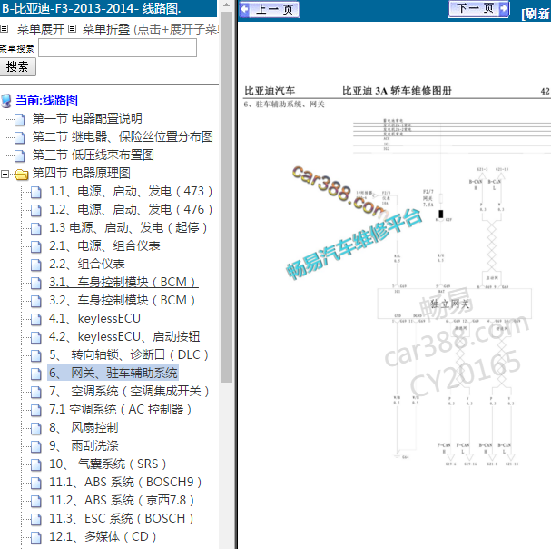
Task: Click 菜单展开 to expand all menus
Action: point(41,29)
